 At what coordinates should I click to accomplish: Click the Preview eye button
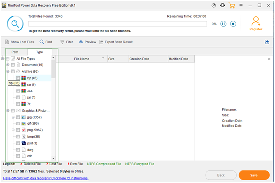88,42
